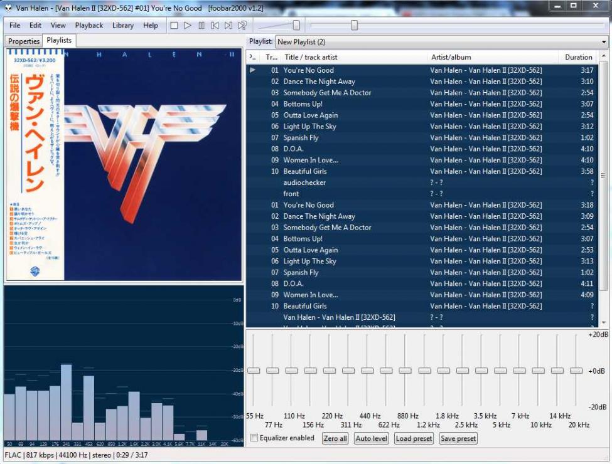Select 09 Women In Love... at 4:09
The height and width of the screenshot is (464, 612).
coord(422,295)
